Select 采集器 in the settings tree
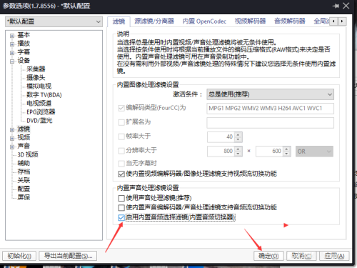This screenshot has width=357, height=268. pos(36,69)
